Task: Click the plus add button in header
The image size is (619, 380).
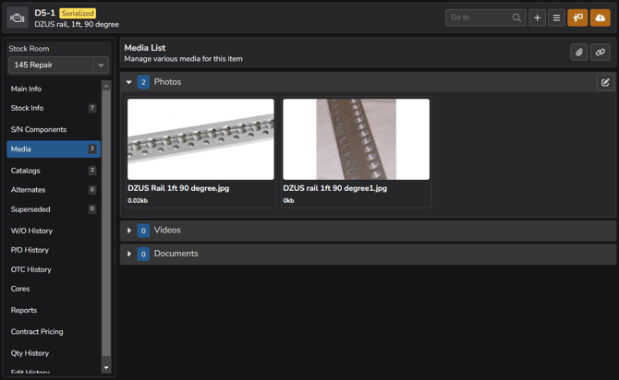Action: click(537, 18)
